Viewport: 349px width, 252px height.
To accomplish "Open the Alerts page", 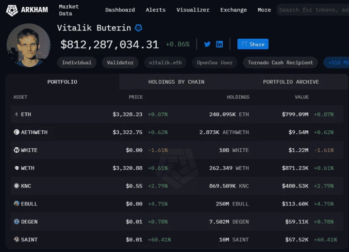I will [156, 10].
